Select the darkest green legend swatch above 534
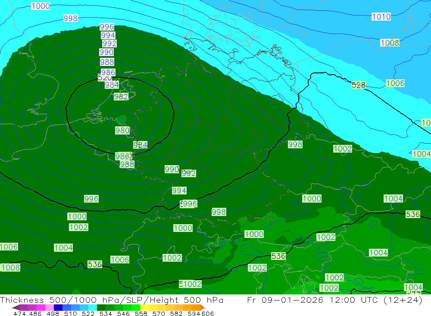 (101, 307)
